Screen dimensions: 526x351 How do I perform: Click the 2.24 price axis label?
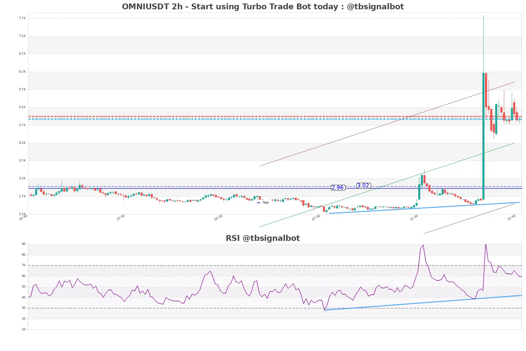[22, 214]
